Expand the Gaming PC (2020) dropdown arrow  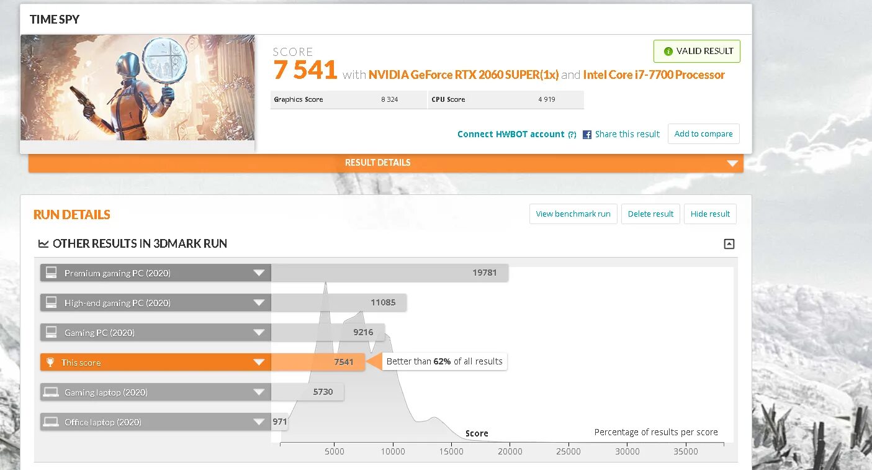click(x=259, y=333)
